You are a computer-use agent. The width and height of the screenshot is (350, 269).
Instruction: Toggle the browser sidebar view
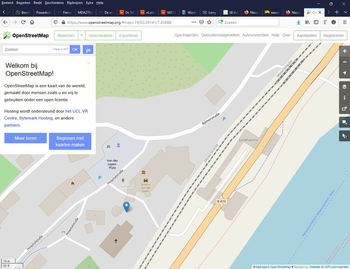316,22
